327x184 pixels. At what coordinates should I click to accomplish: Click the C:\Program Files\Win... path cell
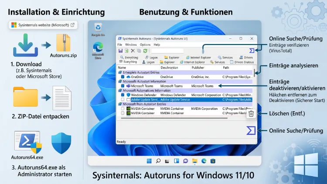[x=238, y=95]
